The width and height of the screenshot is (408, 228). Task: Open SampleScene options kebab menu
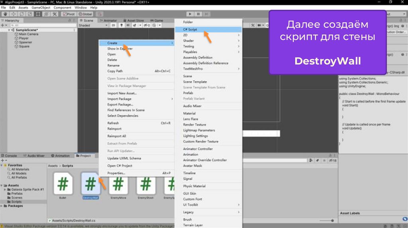(x=74, y=30)
